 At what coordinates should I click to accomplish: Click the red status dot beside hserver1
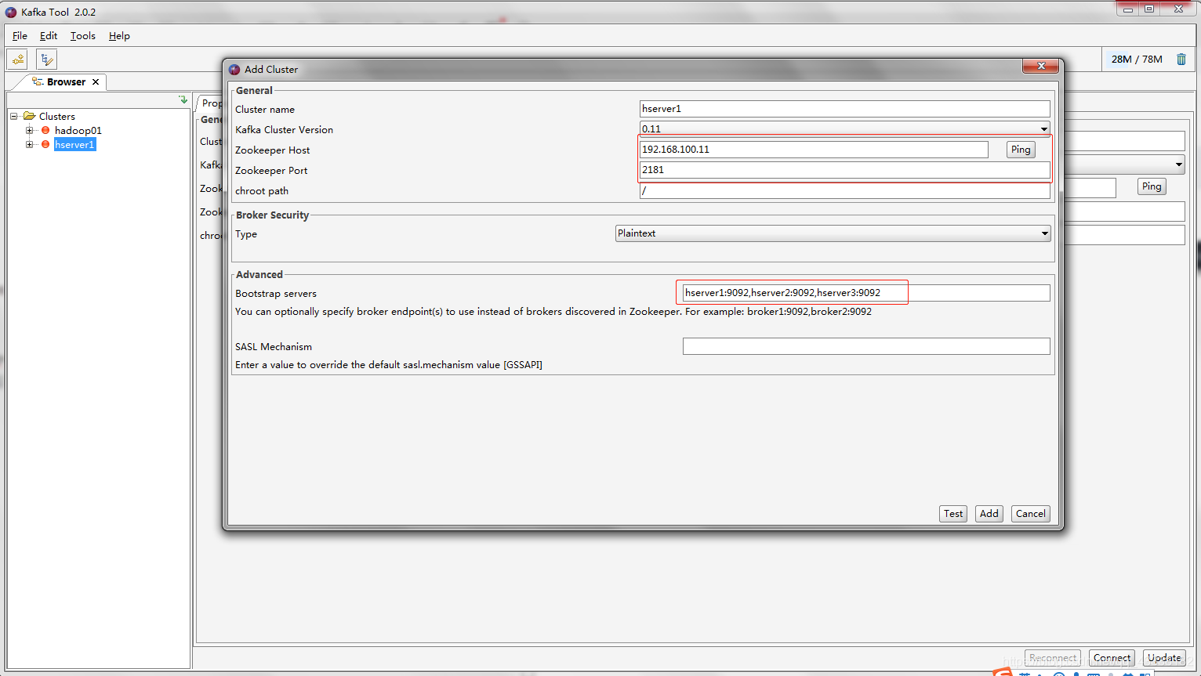click(45, 144)
